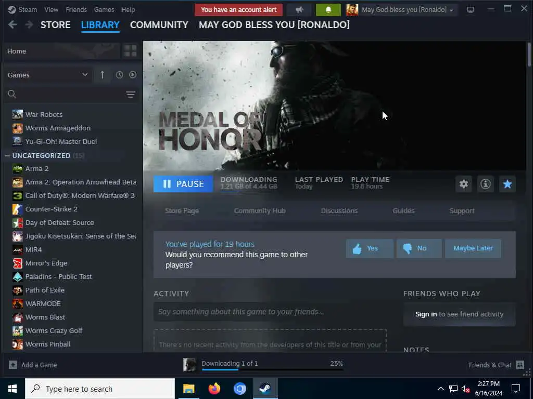Click Add a Game
Viewport: 533px width, 399px height.
point(33,365)
